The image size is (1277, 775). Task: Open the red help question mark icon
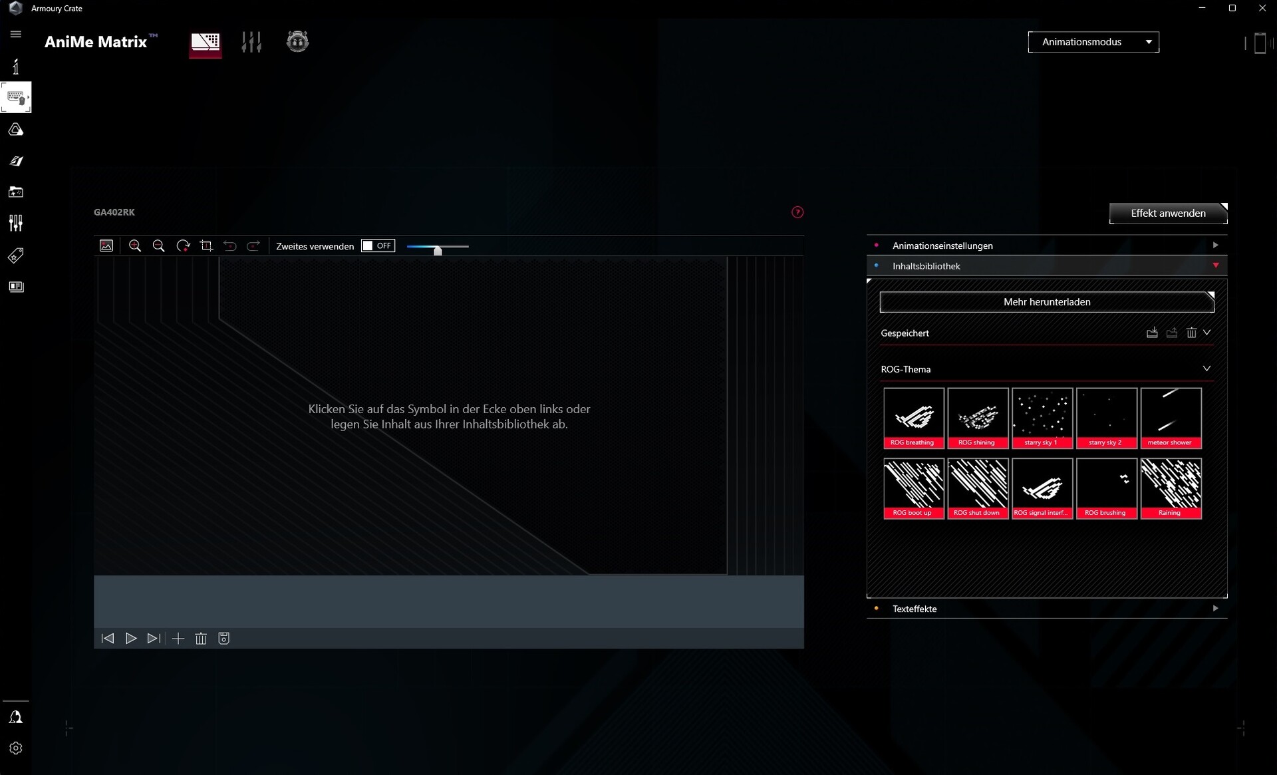pyautogui.click(x=797, y=212)
